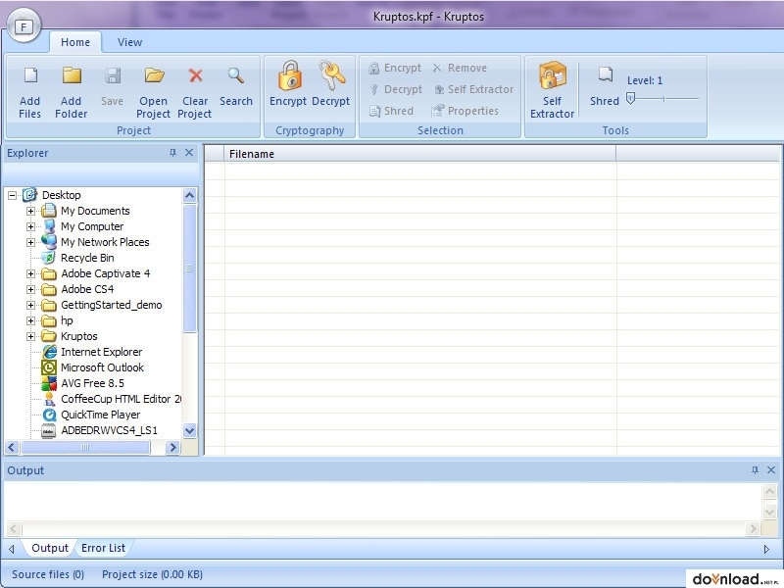This screenshot has height=588, width=784.
Task: Click Output panel scroll-up arrow
Action: 770,491
